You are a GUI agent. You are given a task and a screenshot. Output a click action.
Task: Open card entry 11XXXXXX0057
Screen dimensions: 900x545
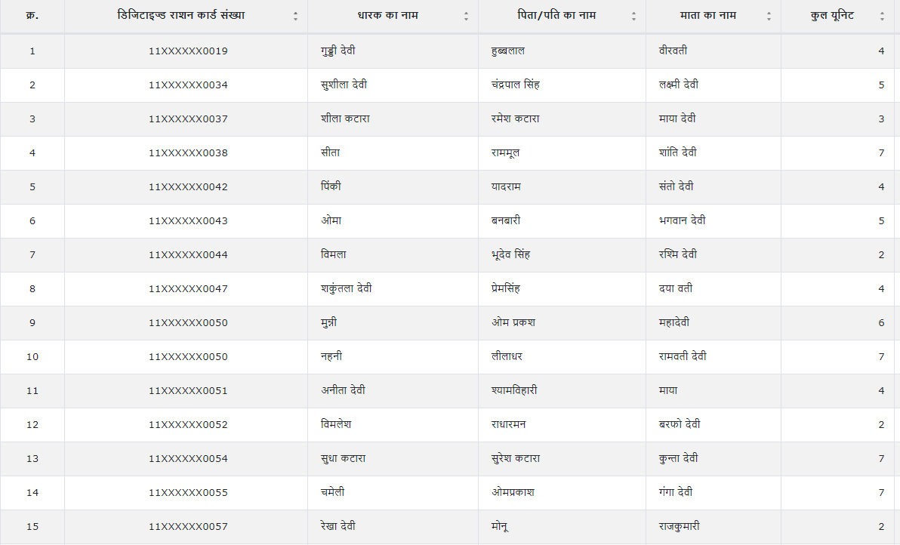coord(188,527)
